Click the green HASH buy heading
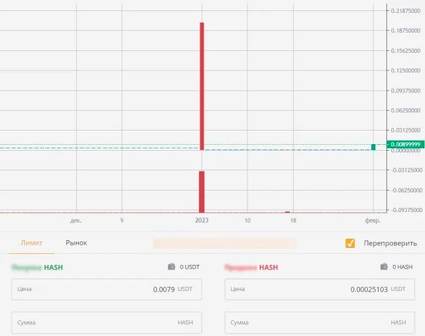The height and width of the screenshot is (336, 425). tap(54, 267)
